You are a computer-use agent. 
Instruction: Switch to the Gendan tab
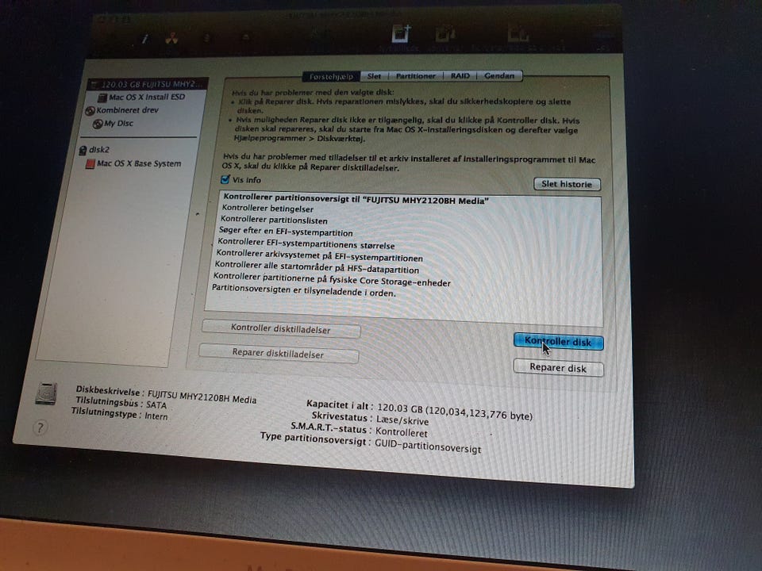pos(499,76)
